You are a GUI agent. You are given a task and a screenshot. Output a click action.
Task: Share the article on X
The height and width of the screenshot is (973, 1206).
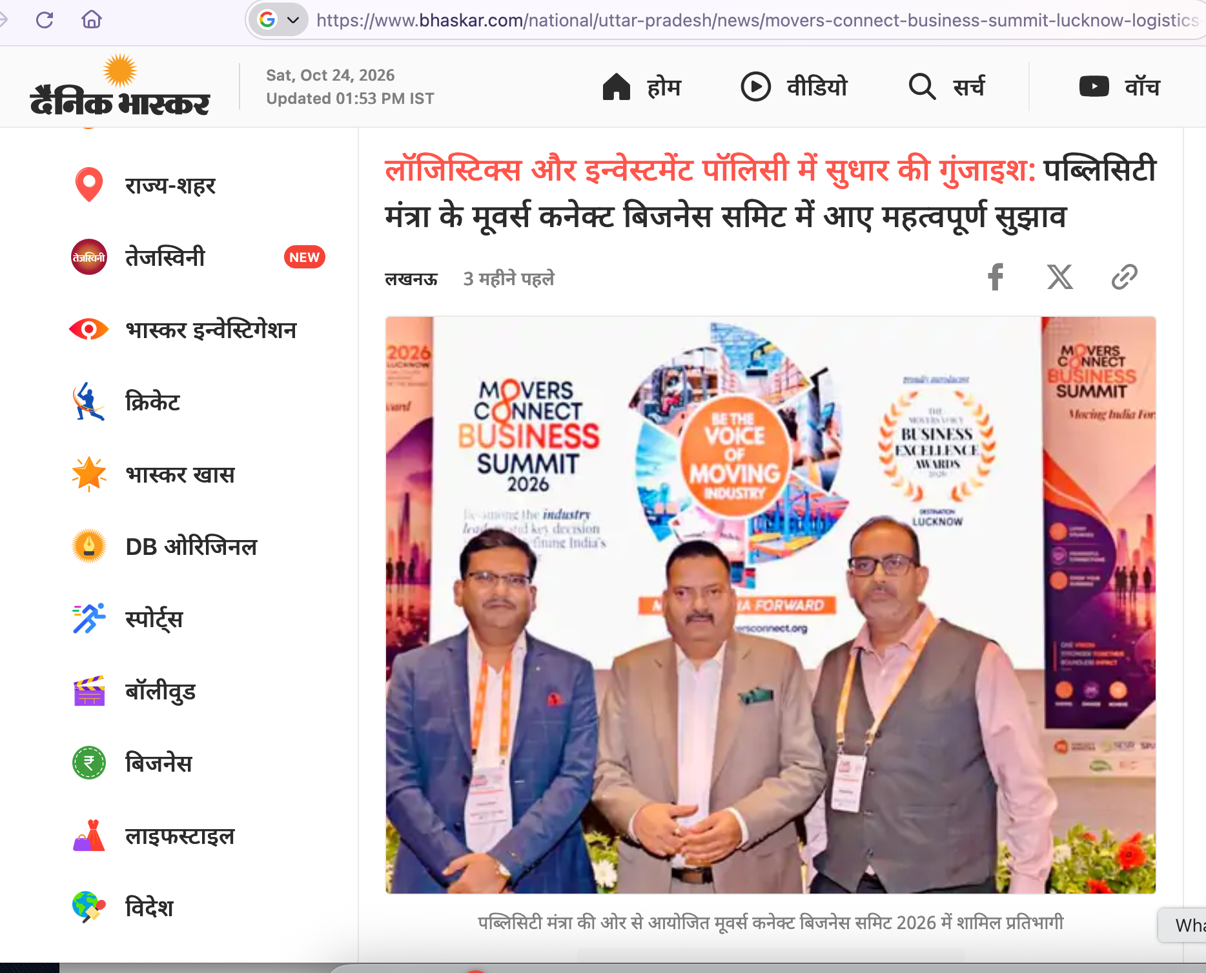[x=1060, y=277]
